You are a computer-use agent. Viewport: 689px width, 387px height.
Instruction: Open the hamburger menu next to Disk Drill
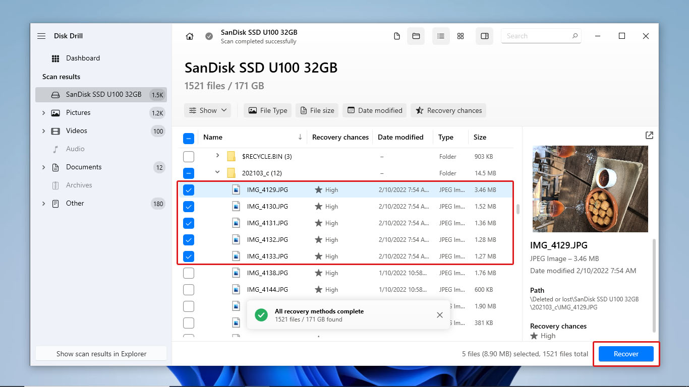(x=41, y=36)
